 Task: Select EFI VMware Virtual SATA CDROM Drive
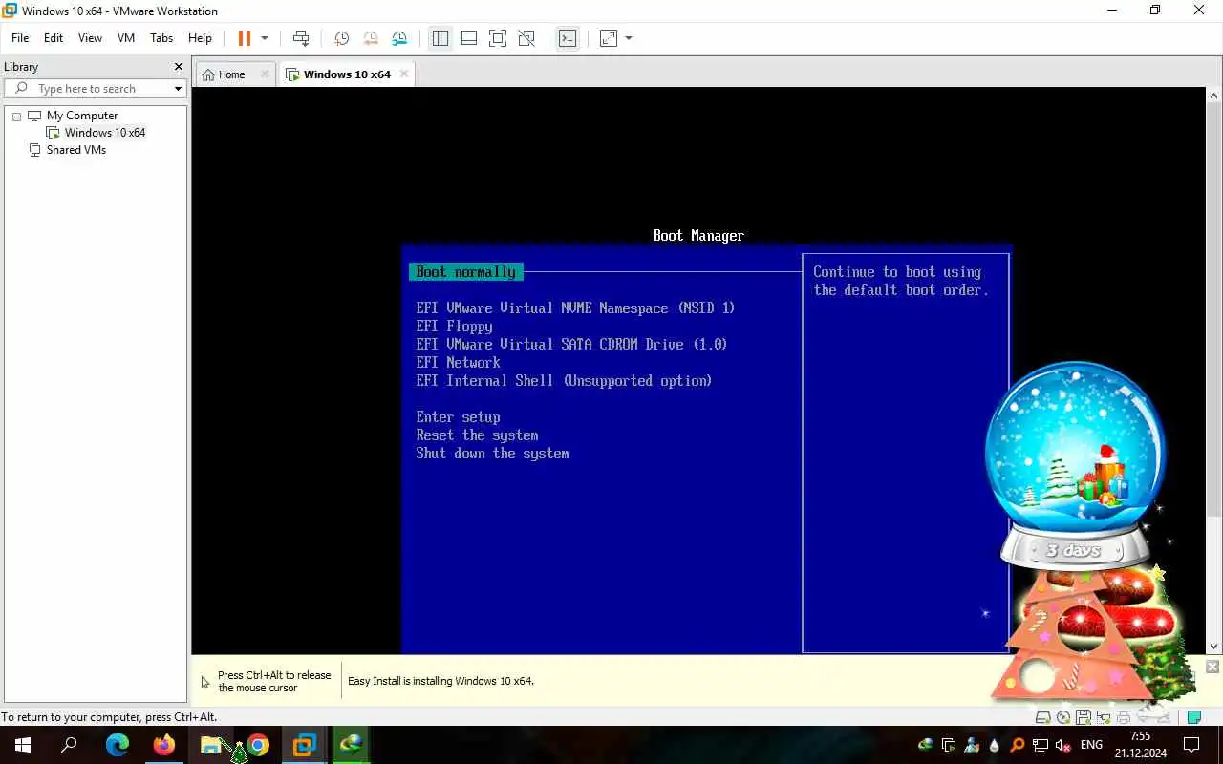point(571,345)
